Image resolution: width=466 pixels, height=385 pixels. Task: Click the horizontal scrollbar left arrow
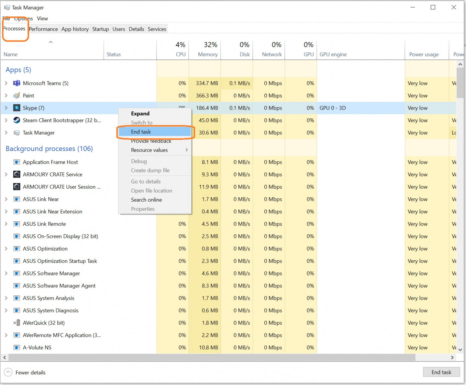[x=5, y=357]
